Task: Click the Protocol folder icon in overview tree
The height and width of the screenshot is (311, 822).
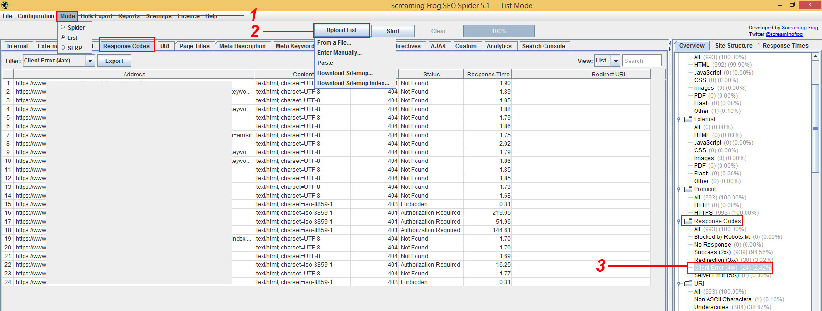Action: pyautogui.click(x=688, y=189)
